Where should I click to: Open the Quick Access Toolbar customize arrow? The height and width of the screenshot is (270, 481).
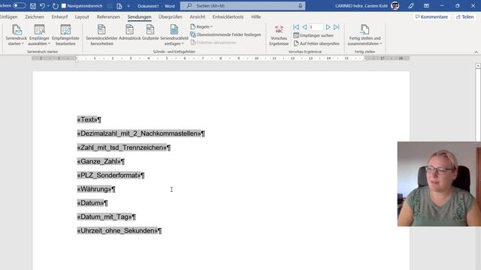[129, 6]
